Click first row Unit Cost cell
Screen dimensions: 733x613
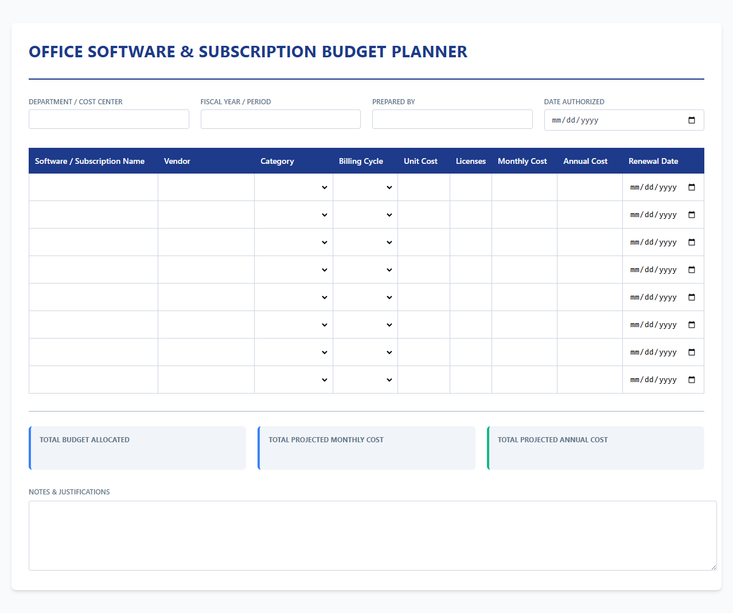coord(424,187)
